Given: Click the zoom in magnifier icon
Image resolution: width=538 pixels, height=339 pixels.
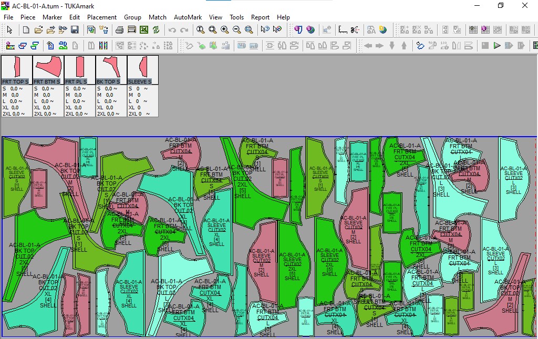Looking at the screenshot, I should [225, 30].
